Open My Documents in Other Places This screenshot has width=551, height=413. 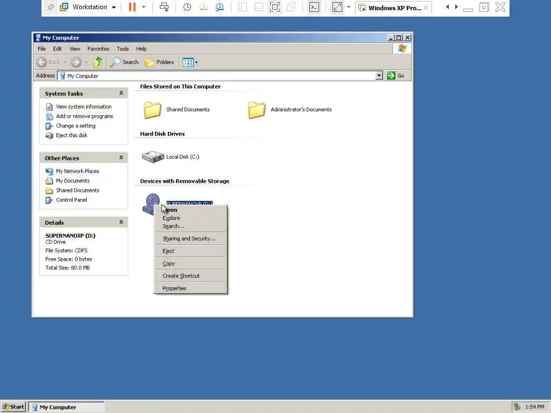[x=73, y=181]
